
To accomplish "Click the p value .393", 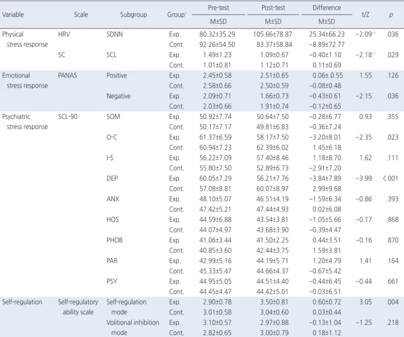I will (392, 199).
